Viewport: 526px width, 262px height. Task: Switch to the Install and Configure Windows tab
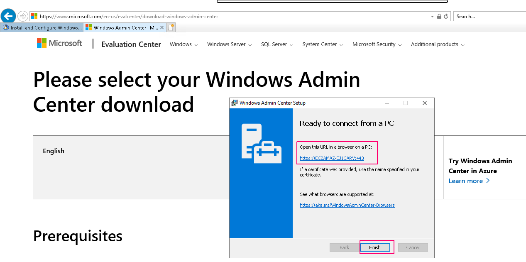tap(42, 28)
